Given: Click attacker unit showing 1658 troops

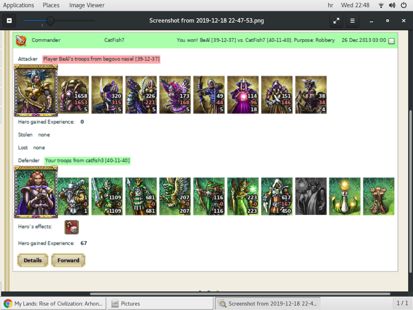Looking at the screenshot, I should click(x=75, y=95).
